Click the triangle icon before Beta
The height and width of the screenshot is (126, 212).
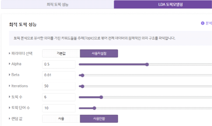tap(9, 75)
